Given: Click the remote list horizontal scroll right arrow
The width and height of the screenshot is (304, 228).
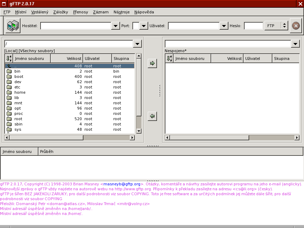Looking at the screenshot, I should pyautogui.click(x=297, y=138).
